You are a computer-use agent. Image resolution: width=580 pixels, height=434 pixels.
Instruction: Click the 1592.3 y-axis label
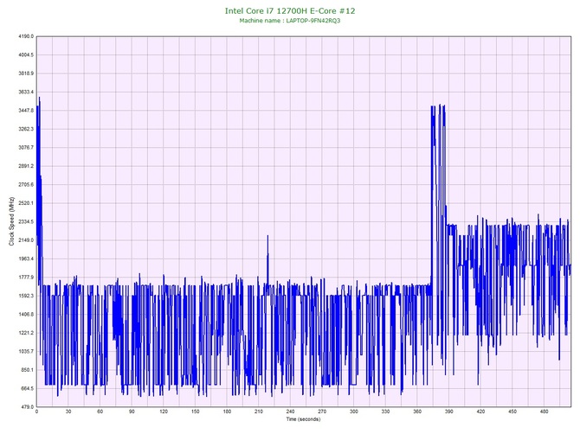(x=26, y=296)
